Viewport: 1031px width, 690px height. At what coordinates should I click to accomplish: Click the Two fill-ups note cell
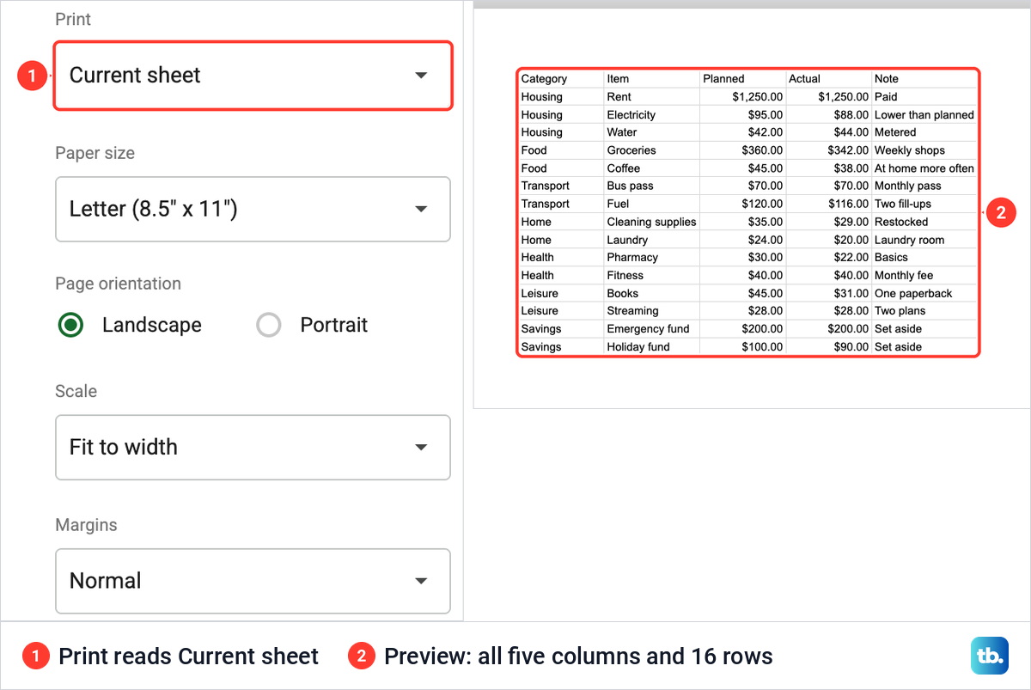coord(924,204)
